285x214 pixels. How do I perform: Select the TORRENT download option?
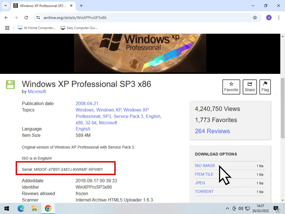point(204,191)
